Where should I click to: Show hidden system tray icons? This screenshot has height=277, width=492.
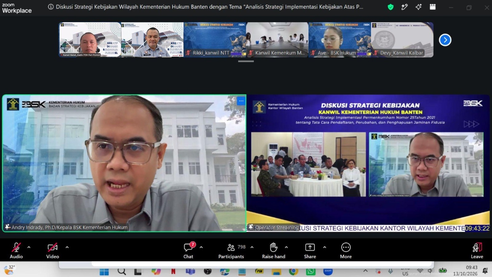(365, 271)
